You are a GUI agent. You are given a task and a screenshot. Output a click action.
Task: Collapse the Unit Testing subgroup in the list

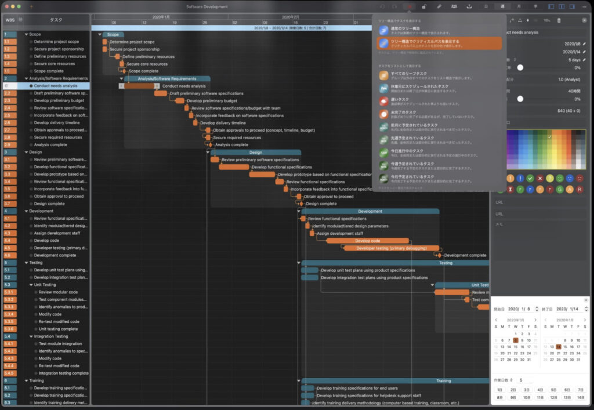(x=31, y=285)
